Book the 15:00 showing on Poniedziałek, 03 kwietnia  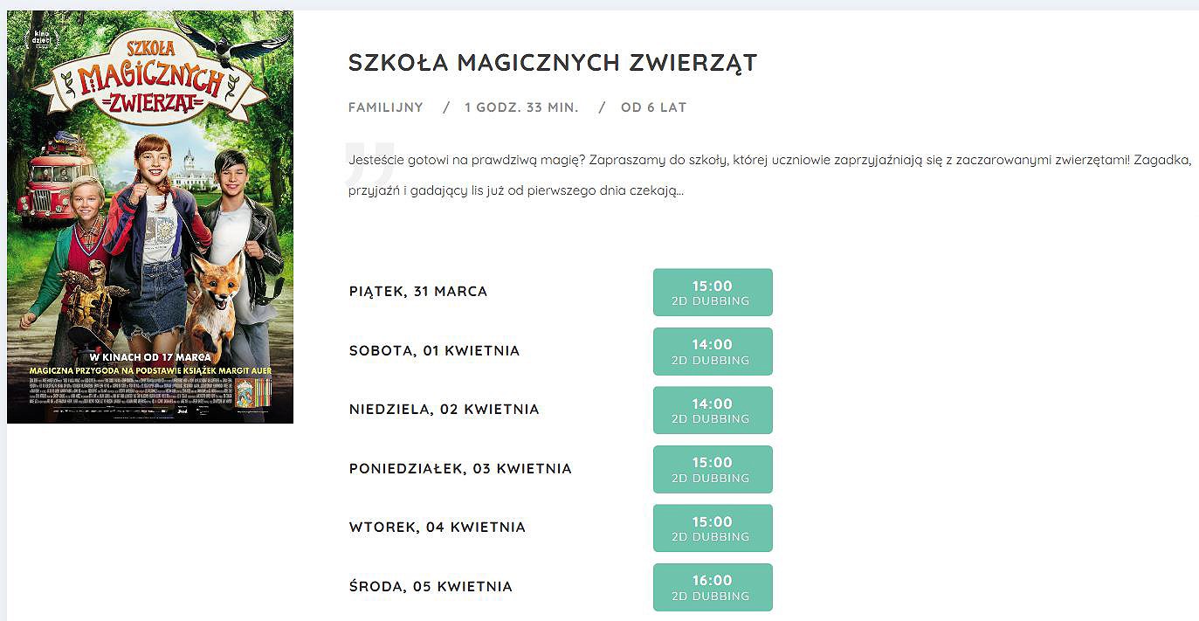tap(713, 469)
